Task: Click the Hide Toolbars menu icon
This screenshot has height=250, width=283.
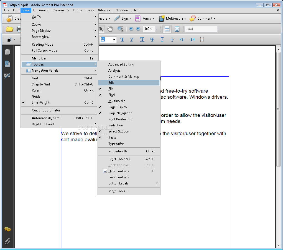Action: (105, 171)
